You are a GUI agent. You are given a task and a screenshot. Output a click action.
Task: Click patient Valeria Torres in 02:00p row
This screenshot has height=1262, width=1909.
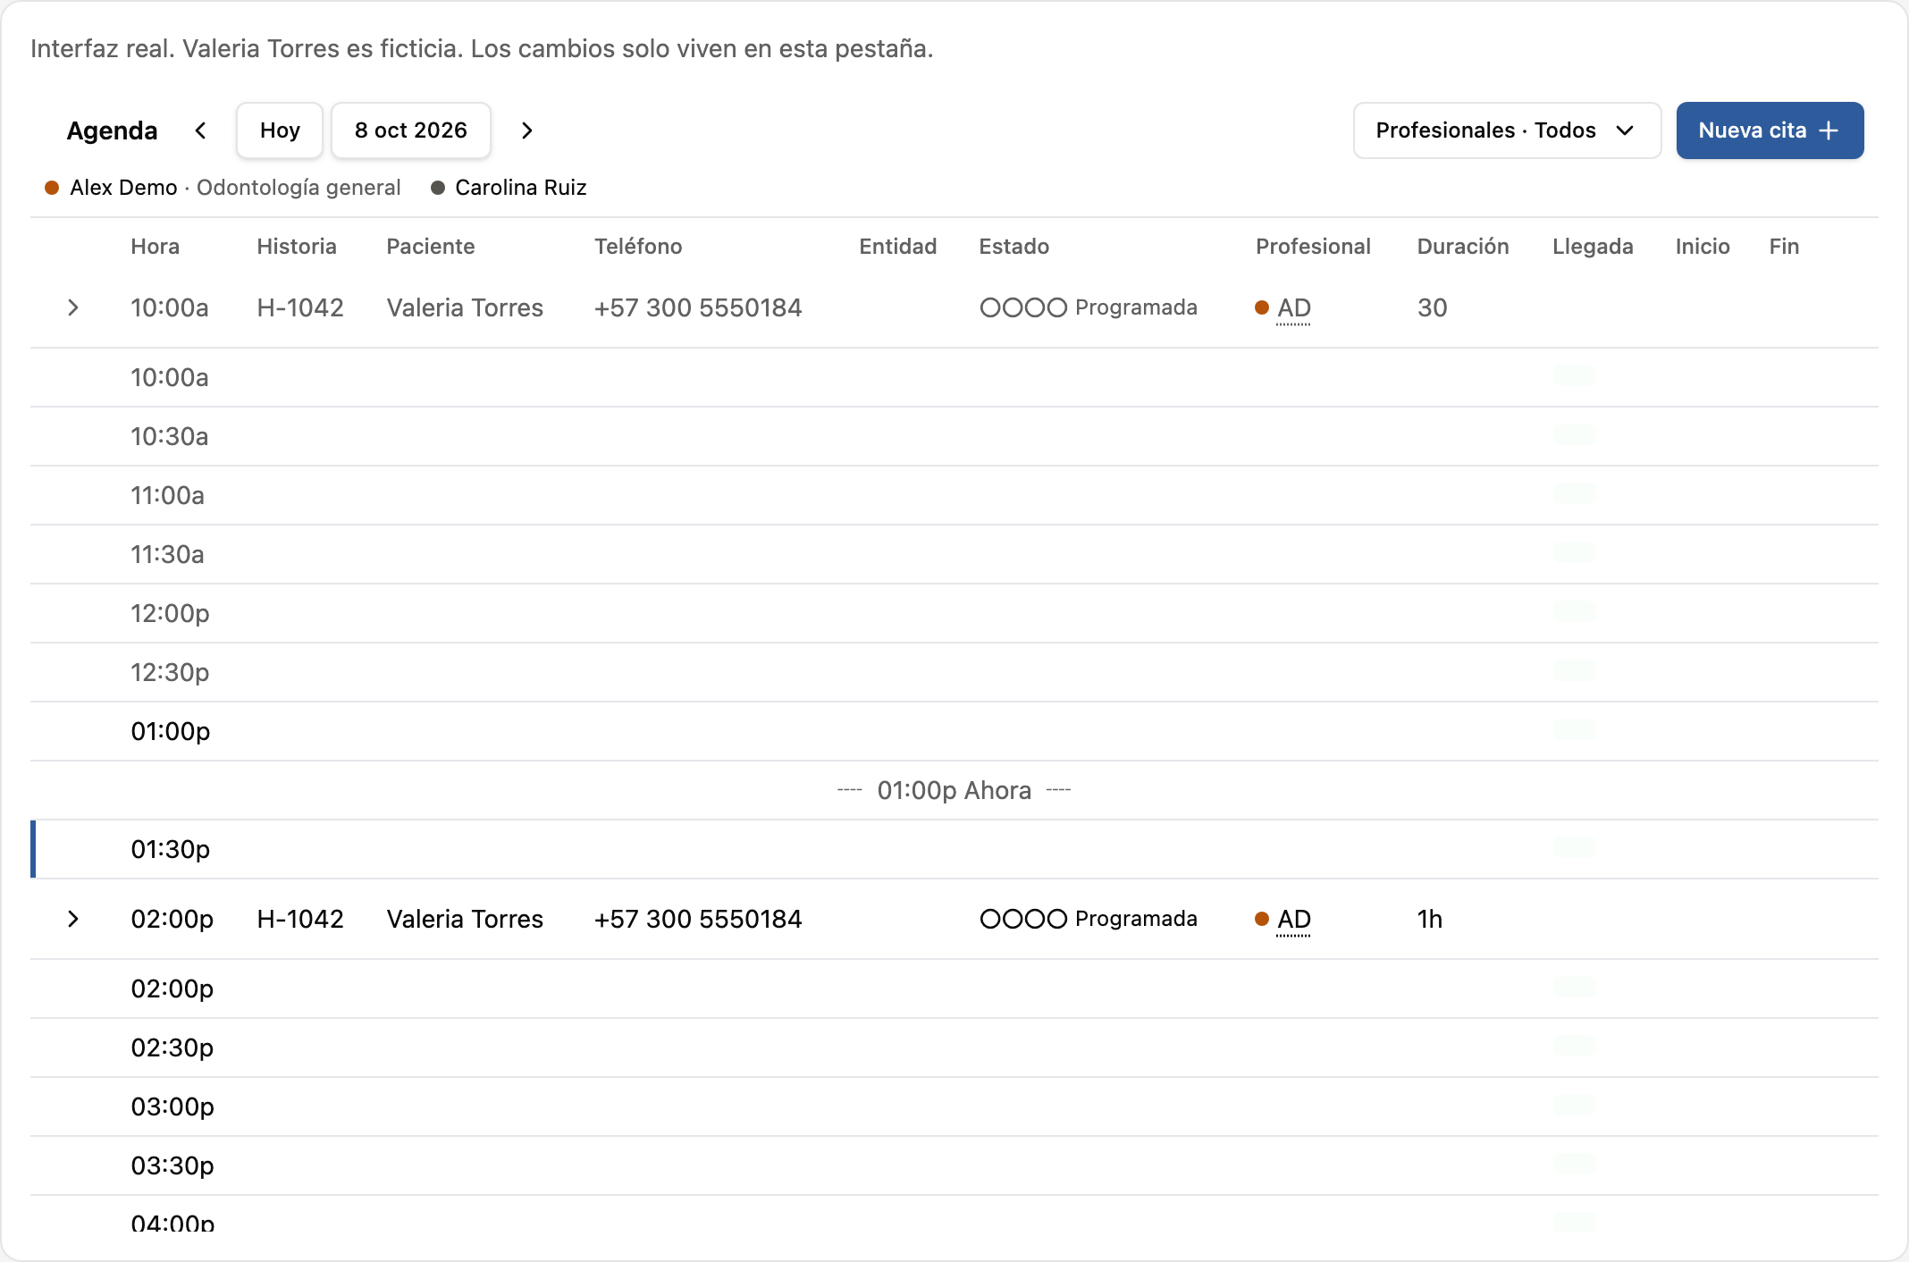pyautogui.click(x=465, y=919)
